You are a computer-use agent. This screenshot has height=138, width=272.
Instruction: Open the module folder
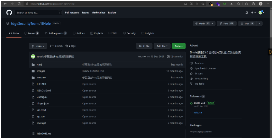click(41, 78)
